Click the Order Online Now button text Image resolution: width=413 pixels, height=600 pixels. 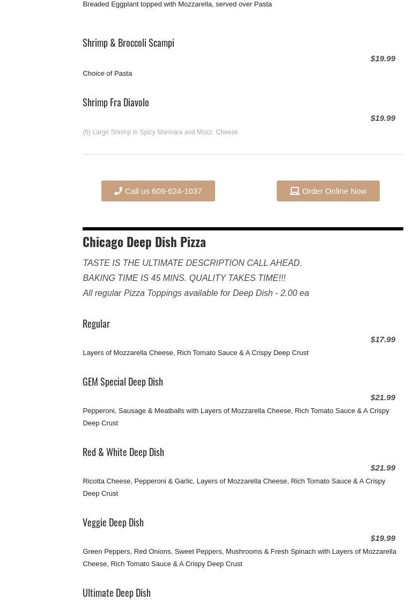click(x=334, y=191)
